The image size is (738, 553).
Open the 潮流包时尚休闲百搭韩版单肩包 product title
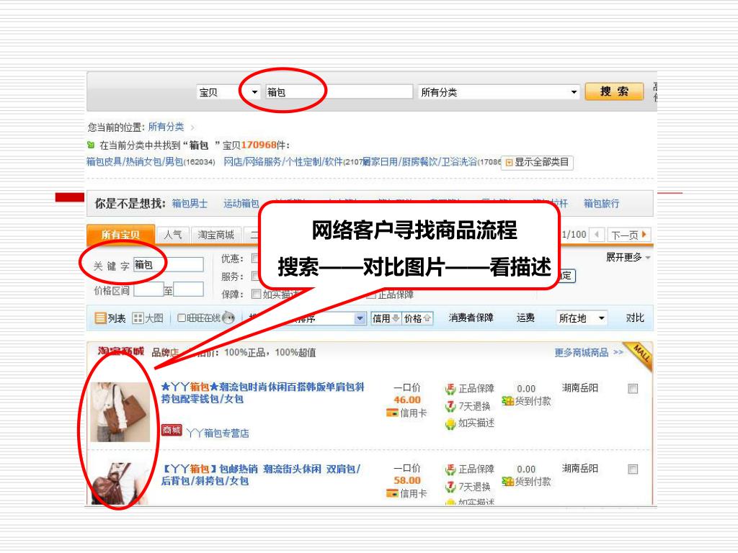click(262, 392)
